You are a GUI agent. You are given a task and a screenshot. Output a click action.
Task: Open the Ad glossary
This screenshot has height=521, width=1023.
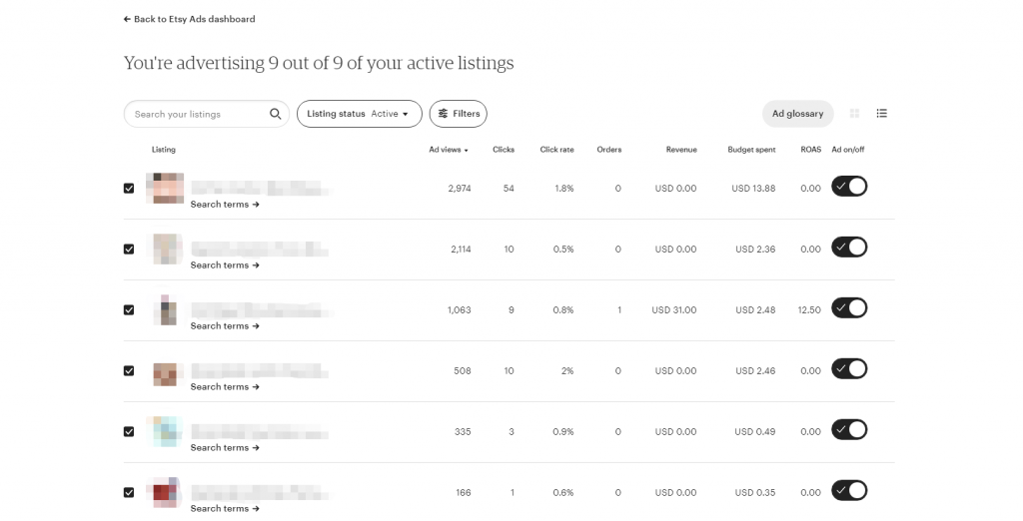click(797, 114)
